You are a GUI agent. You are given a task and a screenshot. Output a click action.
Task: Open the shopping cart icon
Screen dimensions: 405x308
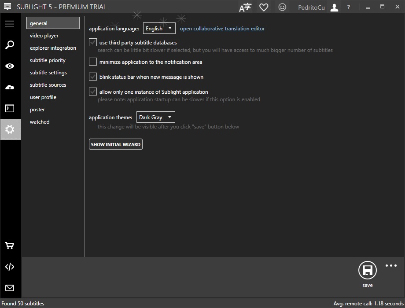[x=10, y=246]
